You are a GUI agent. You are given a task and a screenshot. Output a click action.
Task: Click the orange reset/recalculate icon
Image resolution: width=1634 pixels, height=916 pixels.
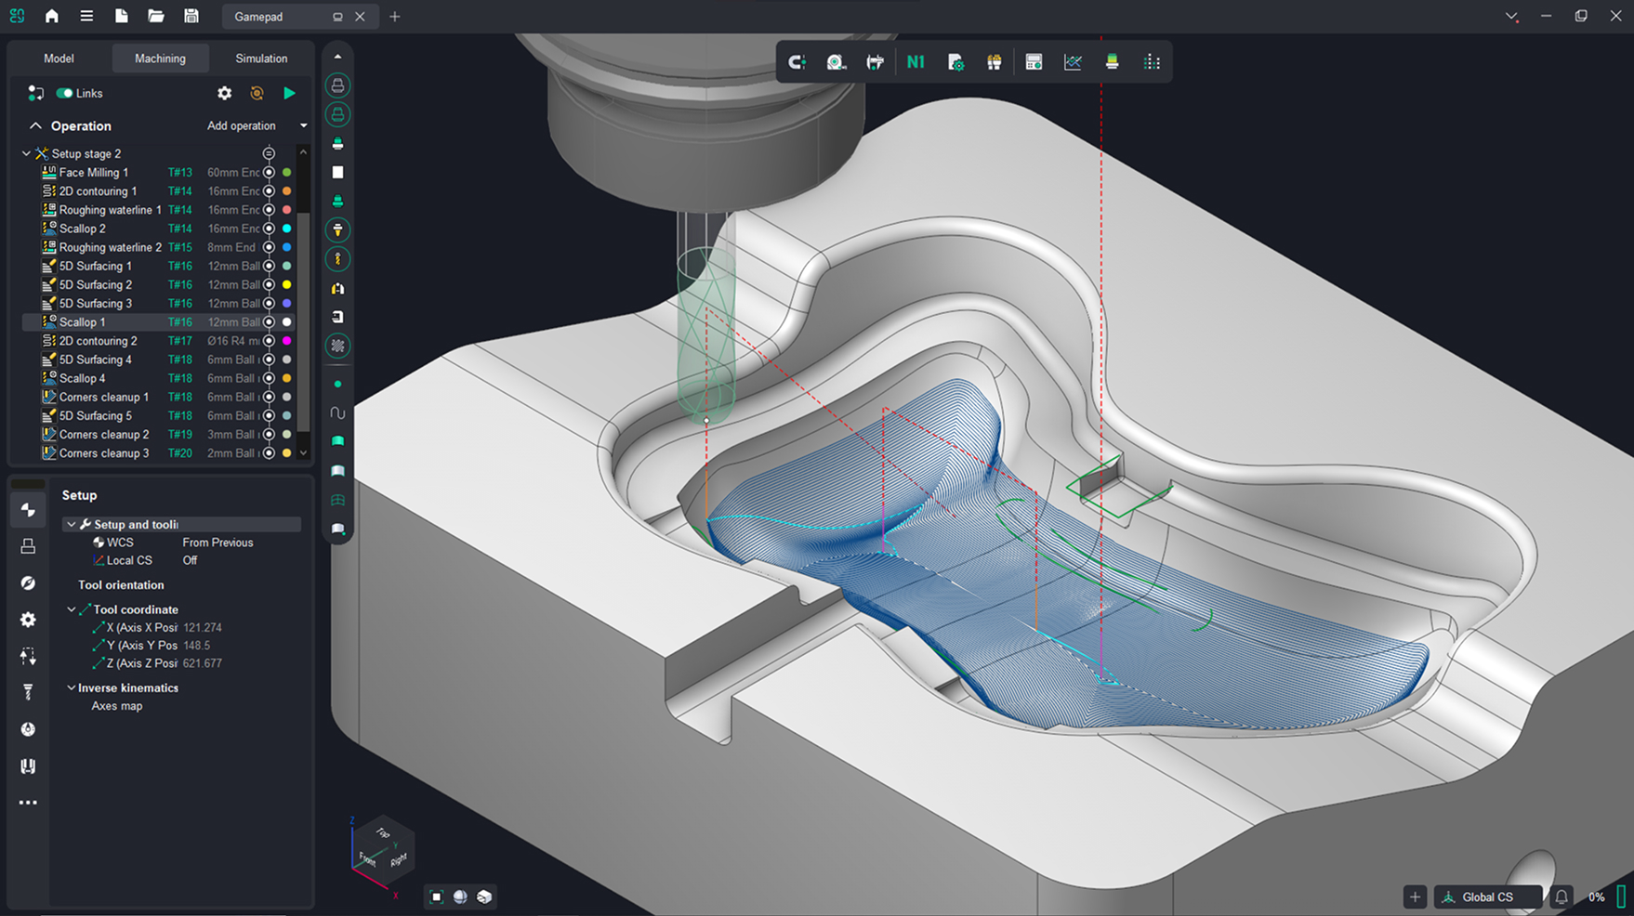pyautogui.click(x=257, y=93)
